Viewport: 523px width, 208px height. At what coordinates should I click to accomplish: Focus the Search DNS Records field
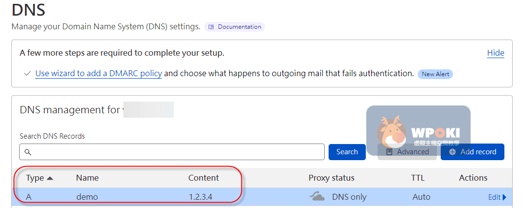click(176, 152)
